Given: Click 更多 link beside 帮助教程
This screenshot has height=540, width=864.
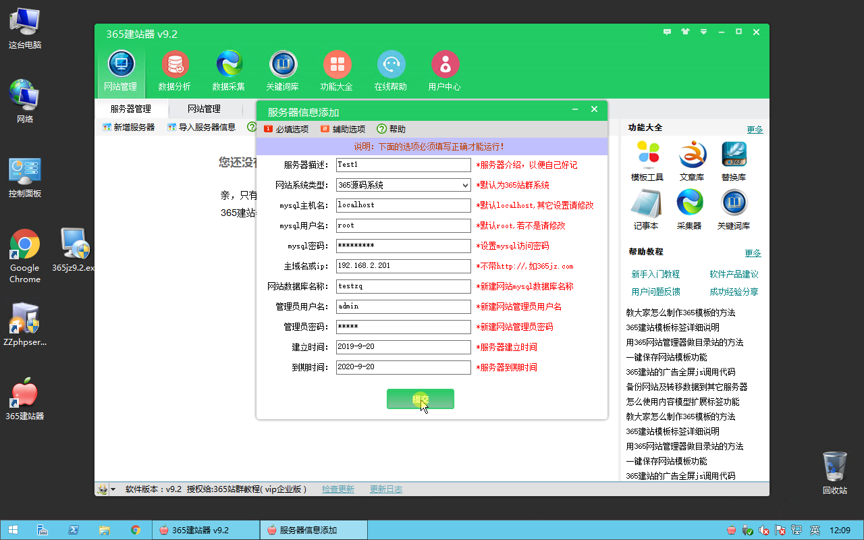Looking at the screenshot, I should 753,253.
